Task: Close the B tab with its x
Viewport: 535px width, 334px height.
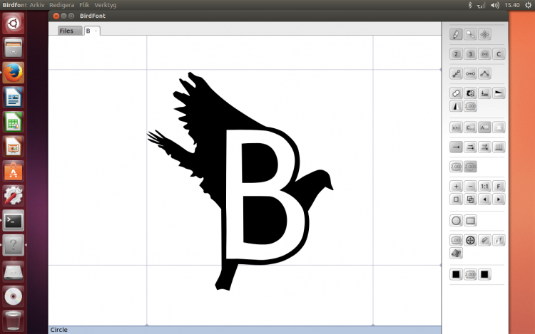Action: tap(96, 31)
